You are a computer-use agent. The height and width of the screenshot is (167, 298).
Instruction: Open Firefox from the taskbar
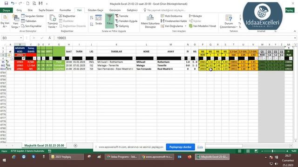[x=190, y=157]
